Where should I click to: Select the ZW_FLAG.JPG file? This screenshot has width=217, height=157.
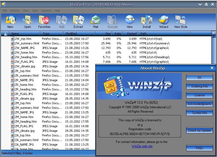24,62
